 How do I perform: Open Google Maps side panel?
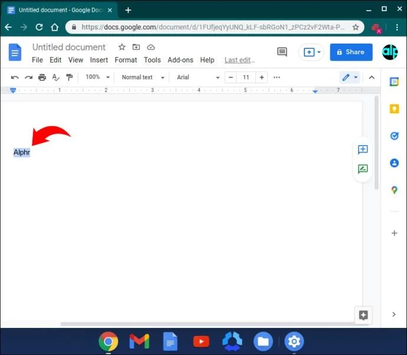pyautogui.click(x=394, y=190)
